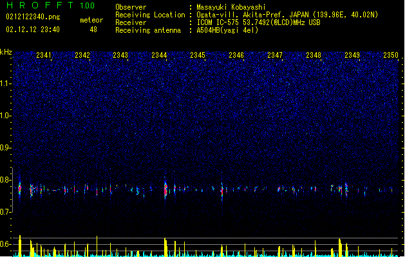Click observer name Masayuki Kobayashi

pyautogui.click(x=231, y=7)
